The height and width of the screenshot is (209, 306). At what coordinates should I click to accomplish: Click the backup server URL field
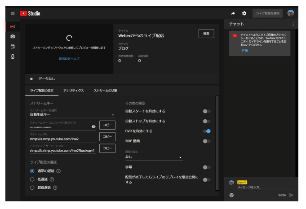pyautogui.click(x=63, y=151)
